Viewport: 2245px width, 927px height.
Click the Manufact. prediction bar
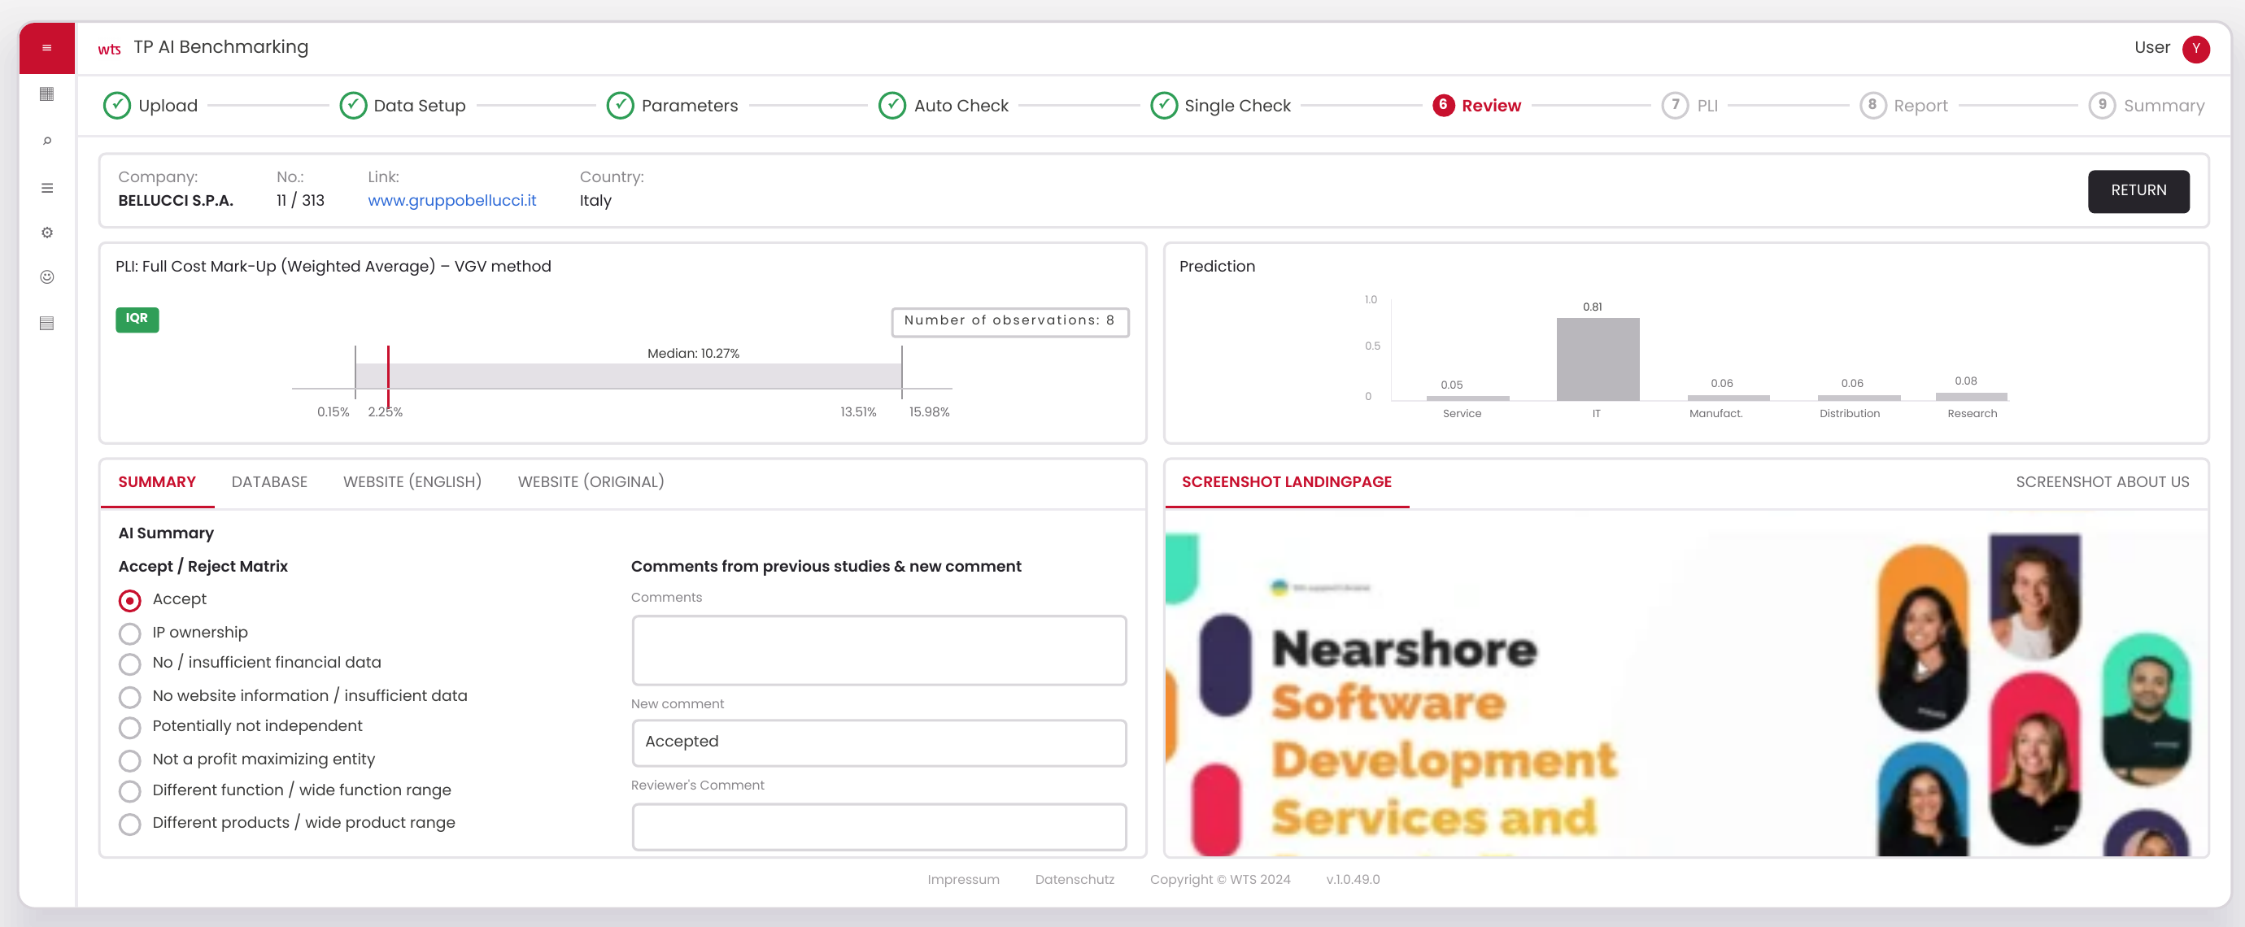(1728, 398)
